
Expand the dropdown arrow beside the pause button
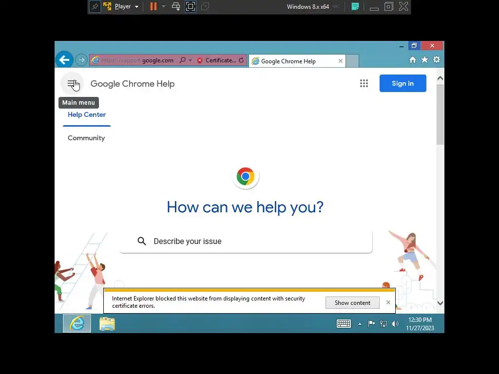pyautogui.click(x=164, y=6)
